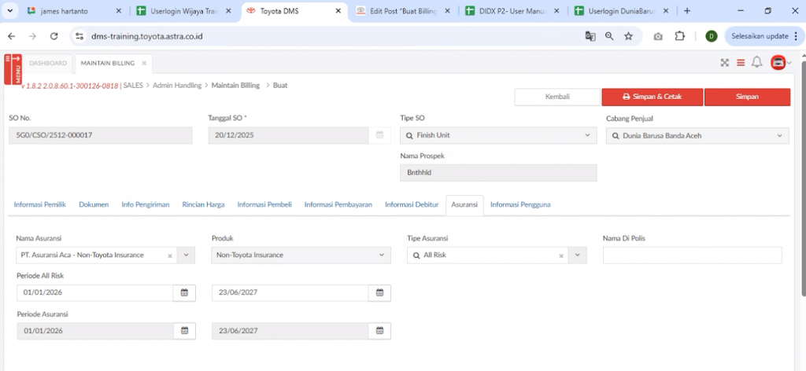
Task: Click the Simpan & Cetak button
Action: tap(652, 97)
